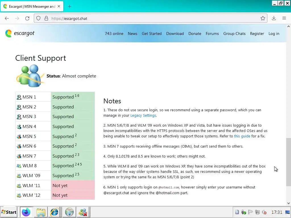Image resolution: width=291 pixels, height=218 pixels.
Task: Click the MSN 3 row icon
Action: click(x=19, y=117)
